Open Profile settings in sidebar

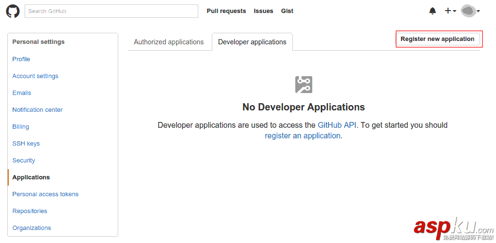21,59
